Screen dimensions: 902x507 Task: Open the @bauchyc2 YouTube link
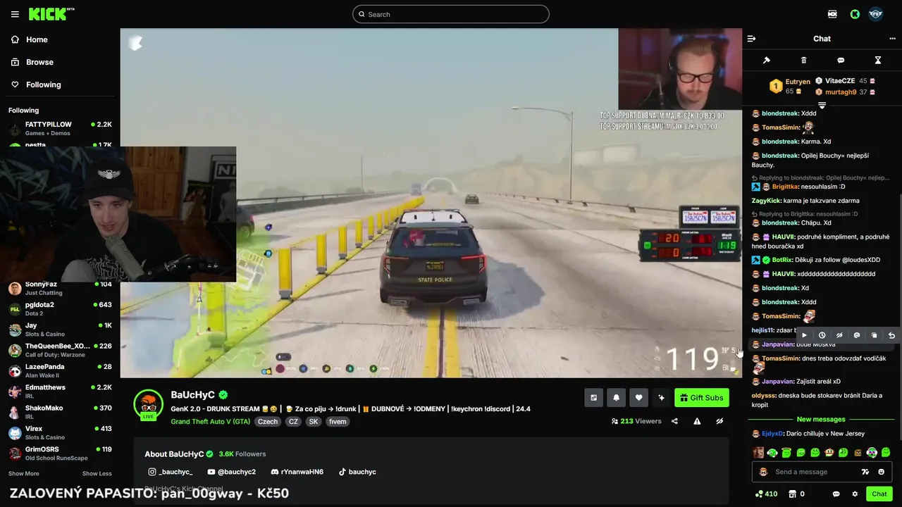pos(232,472)
